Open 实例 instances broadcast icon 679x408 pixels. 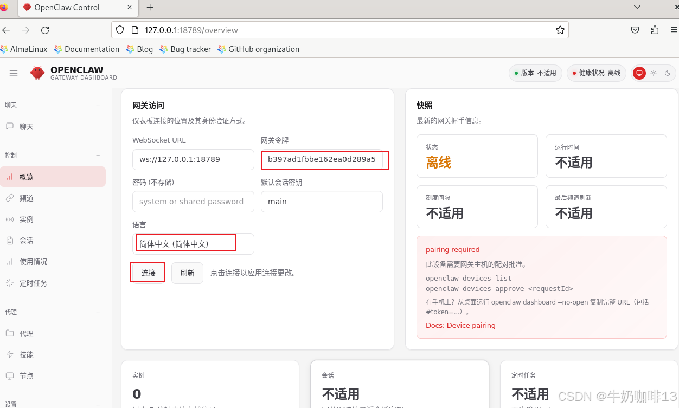pyautogui.click(x=10, y=219)
